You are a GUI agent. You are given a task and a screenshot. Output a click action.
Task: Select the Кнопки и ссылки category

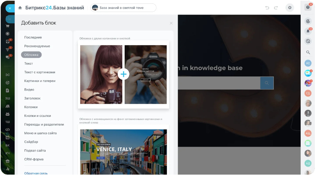coord(37,116)
